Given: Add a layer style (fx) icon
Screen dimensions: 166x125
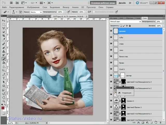Looking at the screenshot, I should 139,123.
